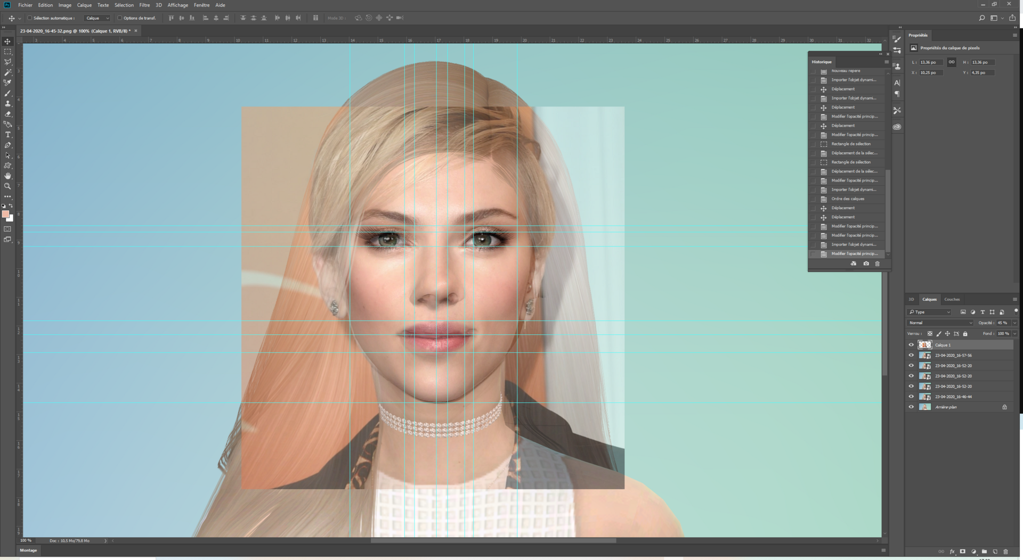Screen dimensions: 1023x560
Task: Open the Normal blend mode dropdown
Action: [x=940, y=323]
